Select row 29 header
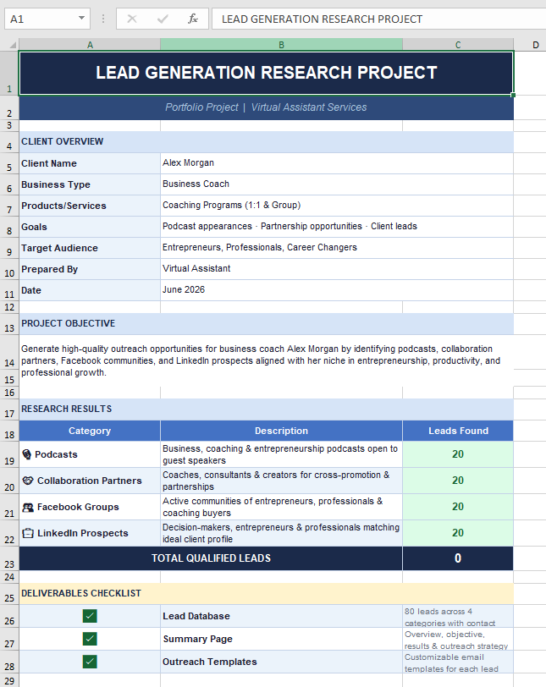Screen dimensions: 546x687 click(x=9, y=680)
